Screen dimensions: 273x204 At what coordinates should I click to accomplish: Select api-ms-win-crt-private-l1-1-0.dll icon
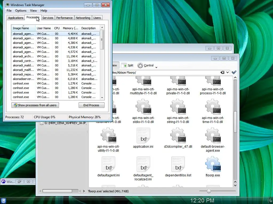tap(178, 81)
